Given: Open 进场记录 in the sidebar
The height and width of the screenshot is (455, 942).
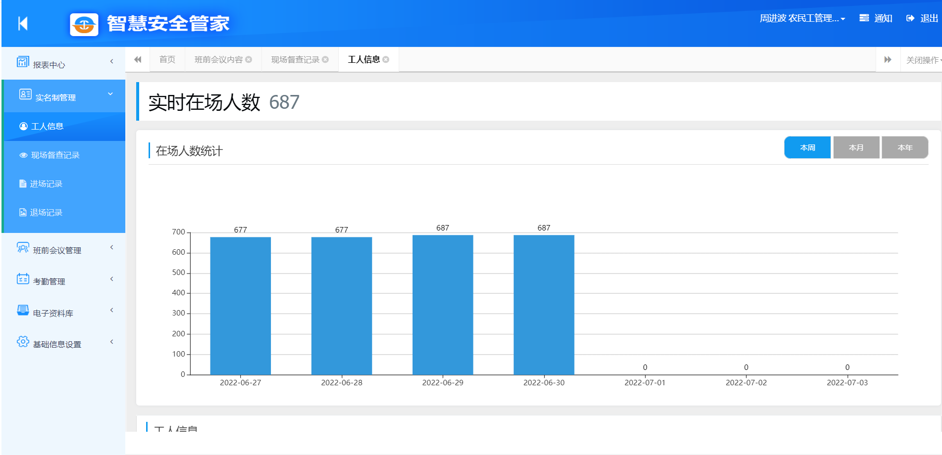Looking at the screenshot, I should click(x=46, y=184).
